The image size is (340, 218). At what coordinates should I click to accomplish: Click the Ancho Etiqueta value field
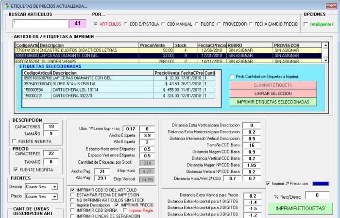146,135
